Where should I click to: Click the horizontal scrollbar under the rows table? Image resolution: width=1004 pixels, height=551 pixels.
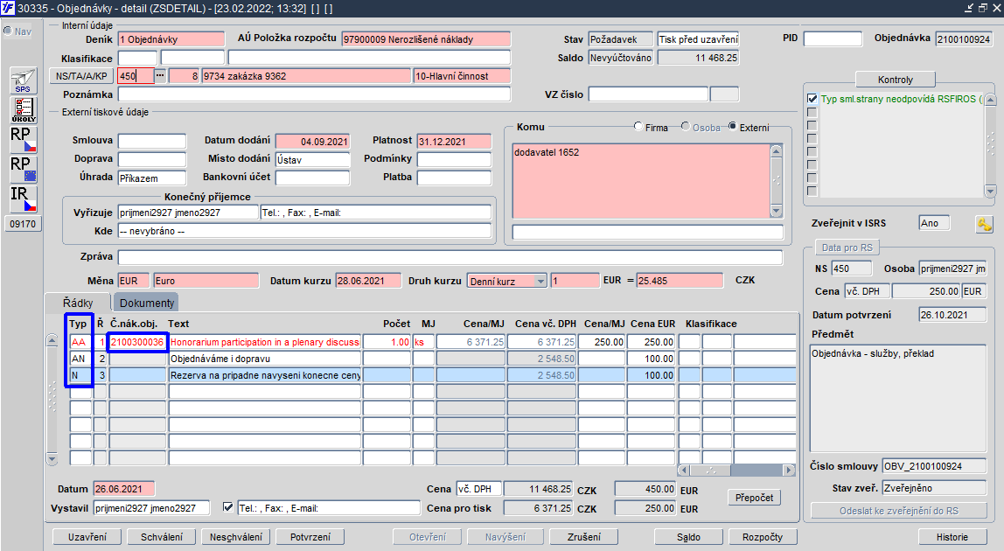[x=736, y=471]
